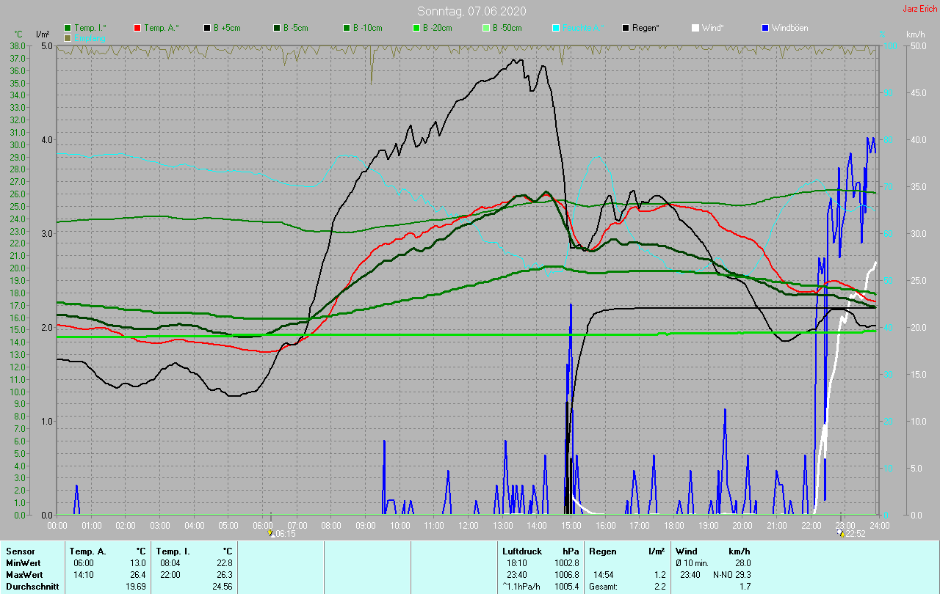Click the B -10cm legend swatch

[x=346, y=28]
